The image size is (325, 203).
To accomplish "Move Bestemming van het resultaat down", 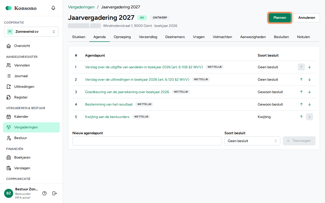I will point(310,104).
